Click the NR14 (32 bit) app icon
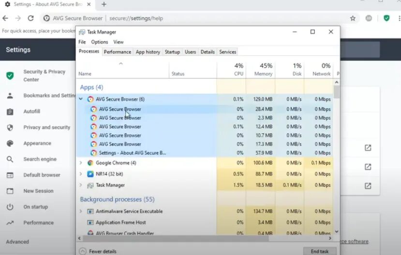 click(90, 174)
